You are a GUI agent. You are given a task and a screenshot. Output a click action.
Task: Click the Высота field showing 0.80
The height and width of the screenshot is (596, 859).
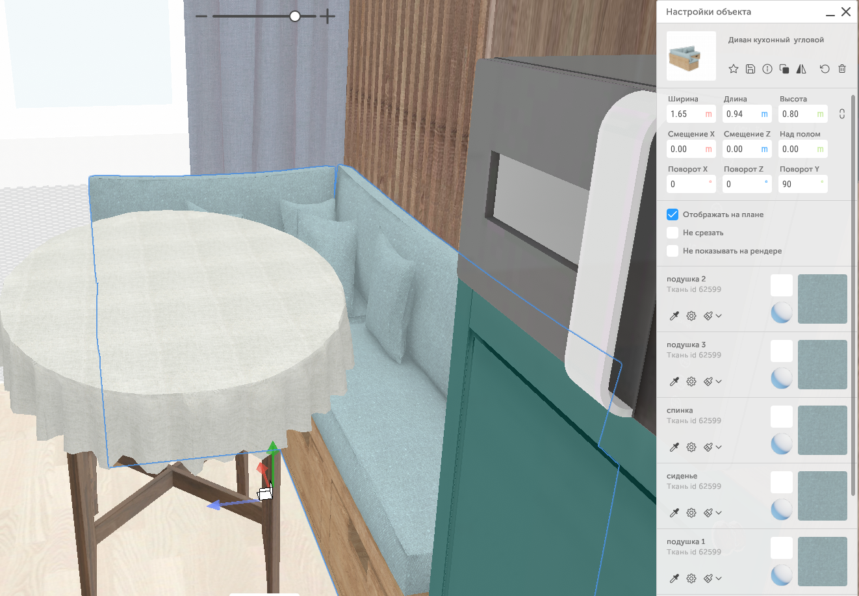803,114
